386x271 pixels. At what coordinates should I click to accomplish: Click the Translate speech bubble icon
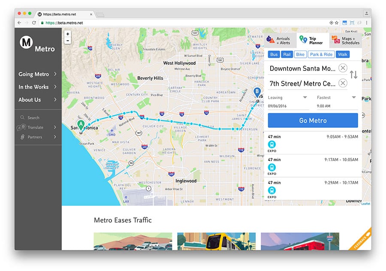[22, 127]
